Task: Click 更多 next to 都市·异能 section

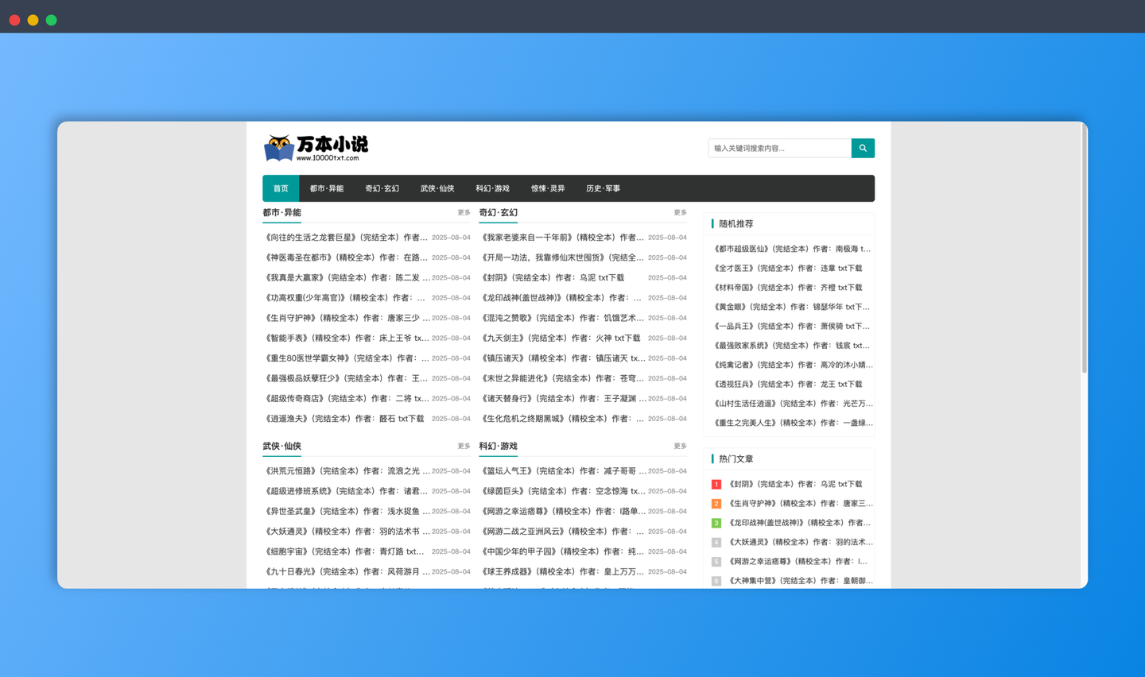Action: point(463,212)
